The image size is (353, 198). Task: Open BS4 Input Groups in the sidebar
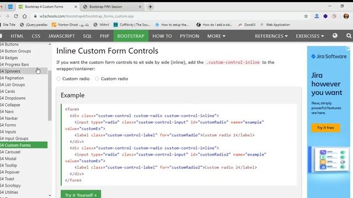point(24,139)
